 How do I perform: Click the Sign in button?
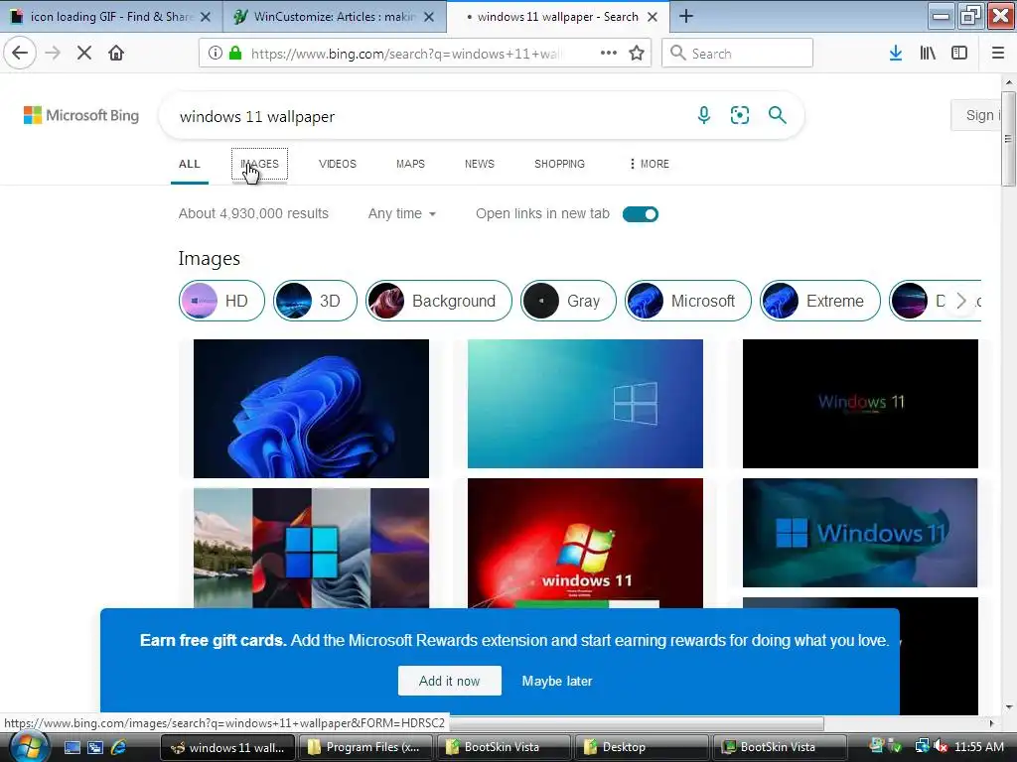click(977, 115)
